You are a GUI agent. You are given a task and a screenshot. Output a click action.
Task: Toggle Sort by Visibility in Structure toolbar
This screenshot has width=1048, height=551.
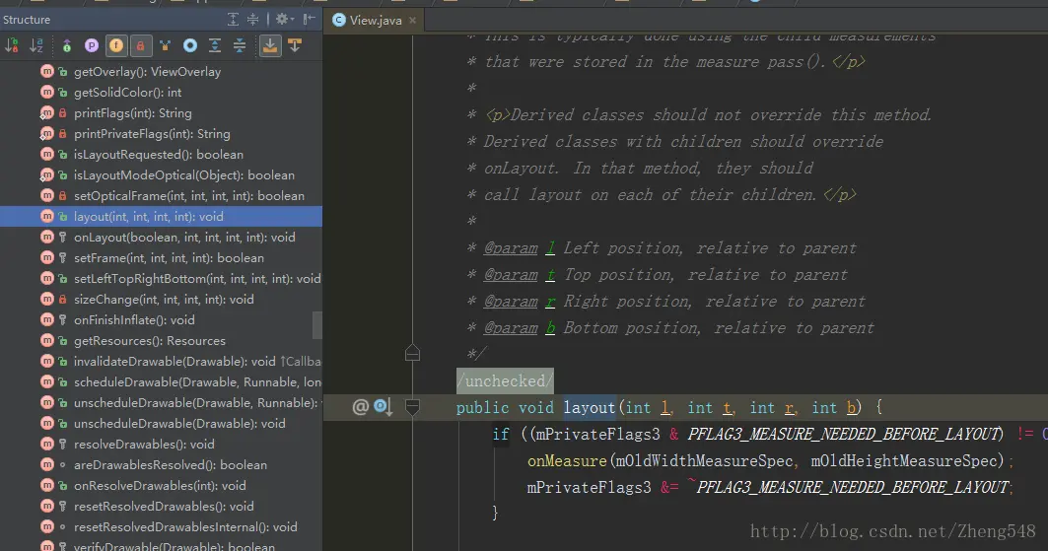pos(12,45)
